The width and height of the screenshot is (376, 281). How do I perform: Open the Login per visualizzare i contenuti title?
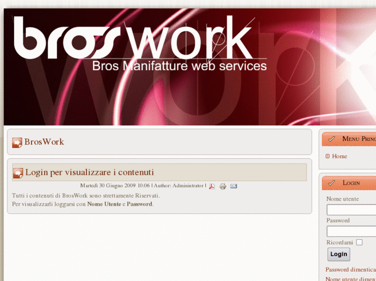click(89, 172)
